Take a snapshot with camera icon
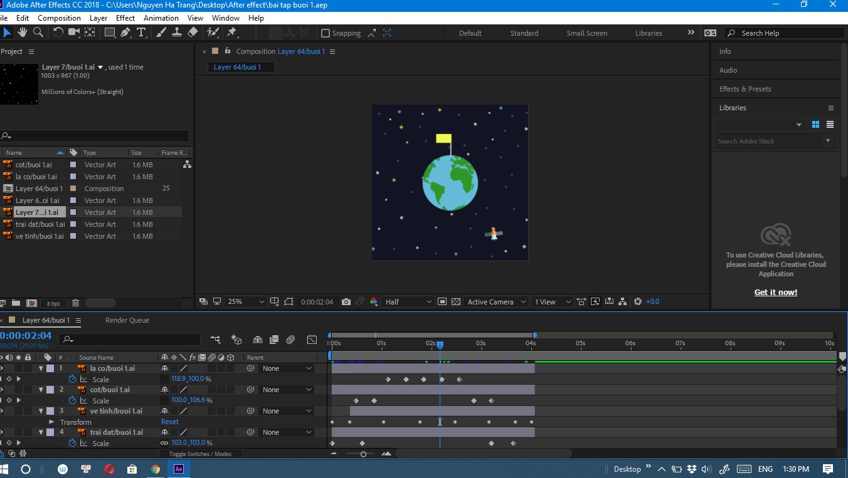Image resolution: width=848 pixels, height=478 pixels. pyautogui.click(x=346, y=302)
